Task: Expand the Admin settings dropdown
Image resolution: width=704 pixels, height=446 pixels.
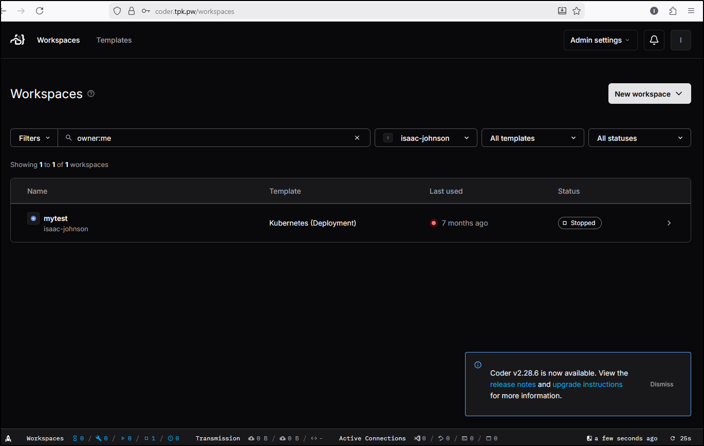Action: coord(600,40)
